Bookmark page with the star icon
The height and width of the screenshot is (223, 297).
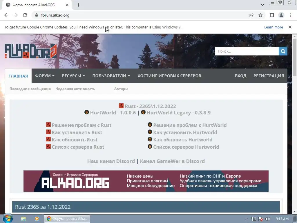coord(260,15)
